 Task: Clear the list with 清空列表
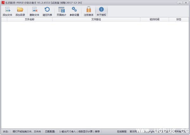click(47, 11)
